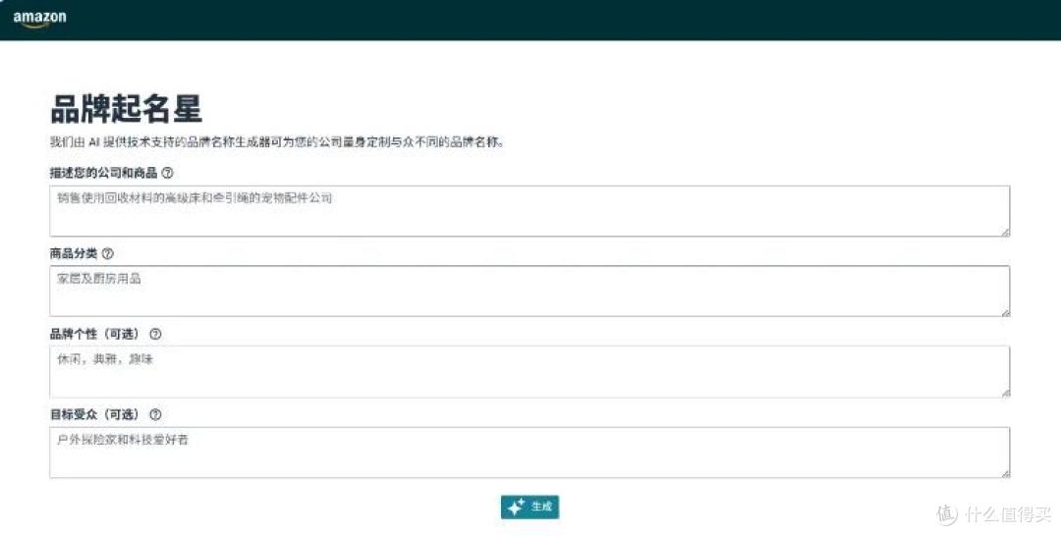The width and height of the screenshot is (1061, 536).
Task: Select the AI 品牌名称生成器 description sentence
Action: (x=277, y=142)
